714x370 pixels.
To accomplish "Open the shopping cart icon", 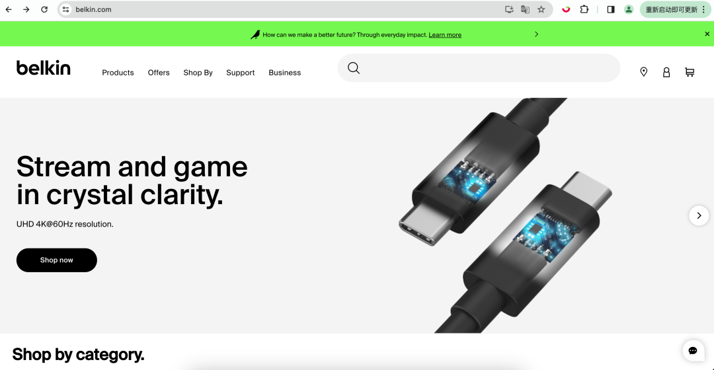I will coord(690,72).
